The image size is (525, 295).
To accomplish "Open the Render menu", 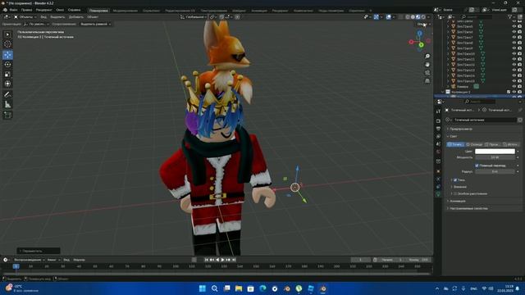I will (43, 10).
